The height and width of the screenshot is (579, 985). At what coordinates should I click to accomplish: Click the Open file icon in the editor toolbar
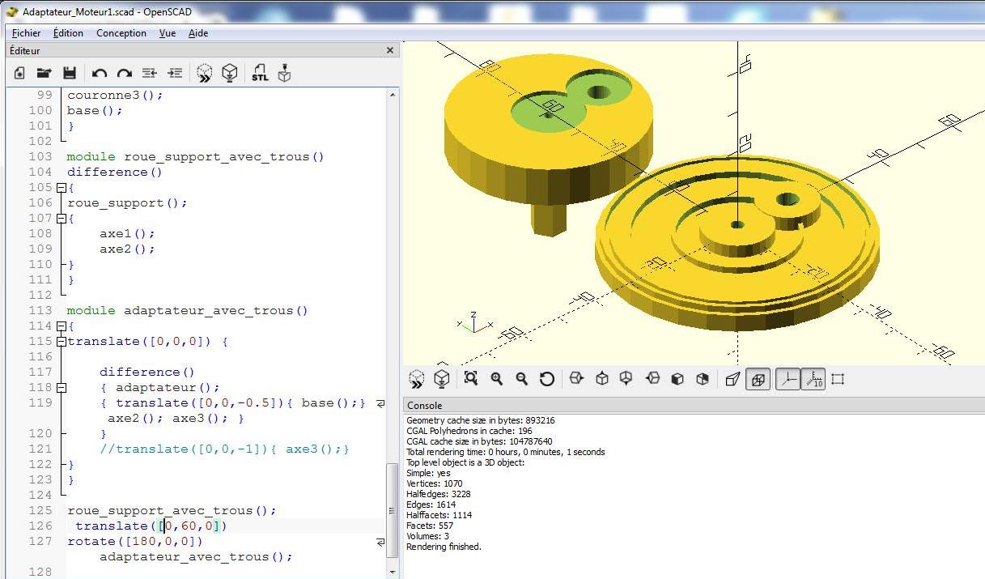point(44,74)
